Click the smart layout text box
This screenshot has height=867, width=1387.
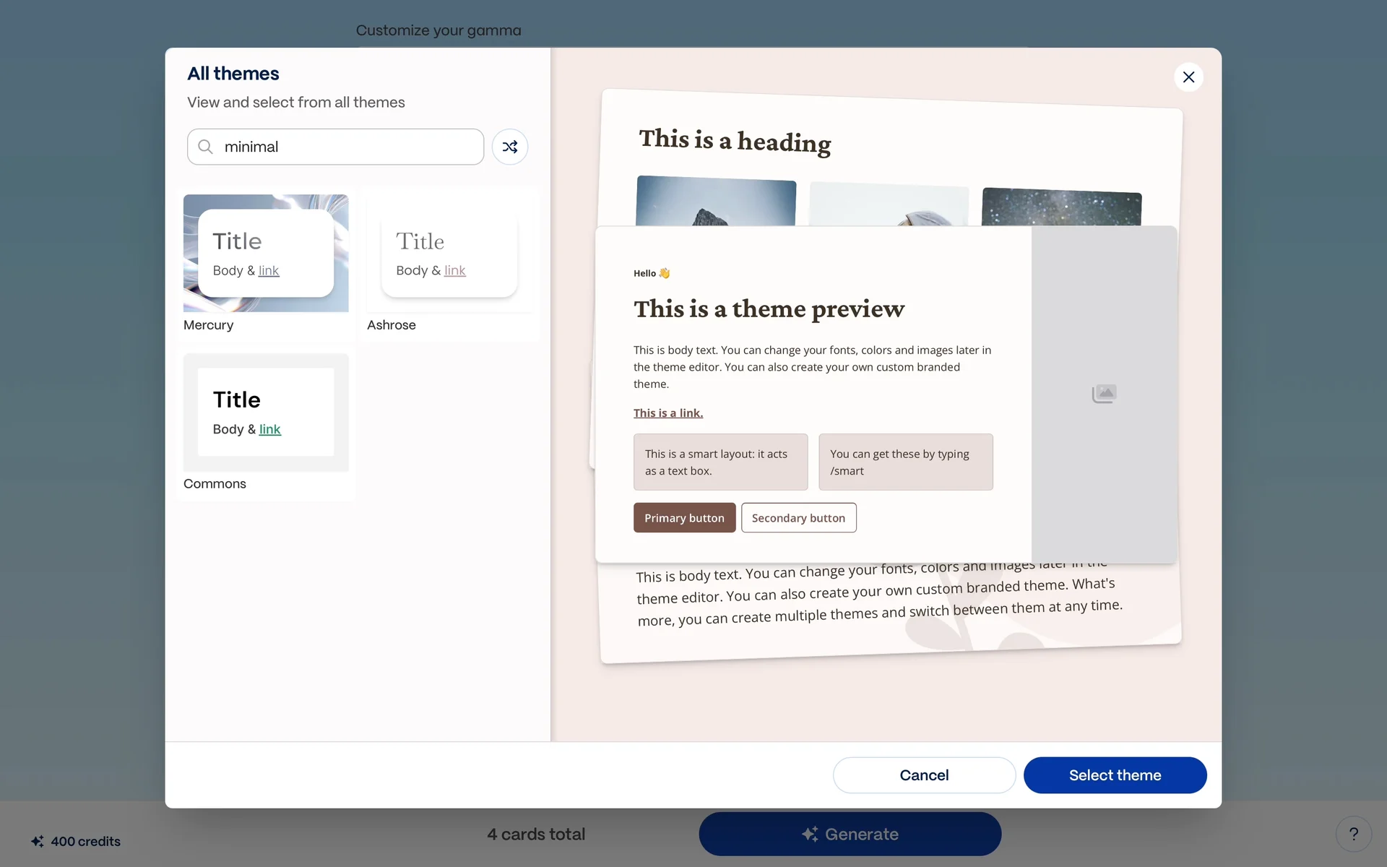(x=720, y=462)
